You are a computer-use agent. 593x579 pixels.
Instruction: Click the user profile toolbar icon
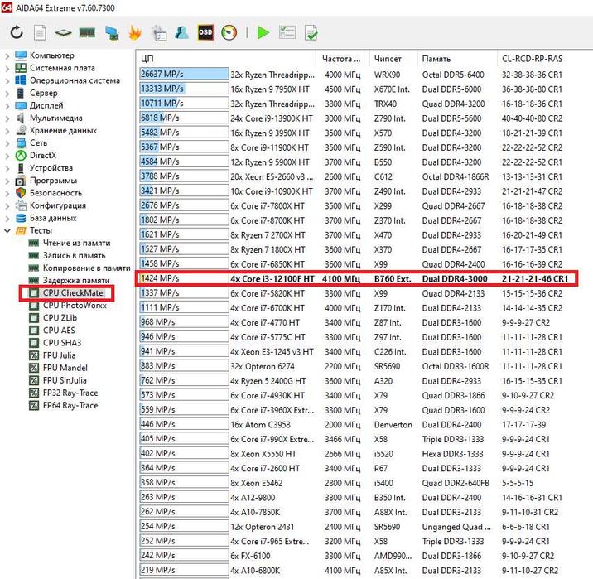(182, 32)
